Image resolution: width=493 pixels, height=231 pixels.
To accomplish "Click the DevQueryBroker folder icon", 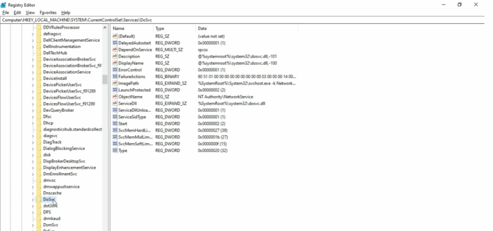I will (39, 110).
